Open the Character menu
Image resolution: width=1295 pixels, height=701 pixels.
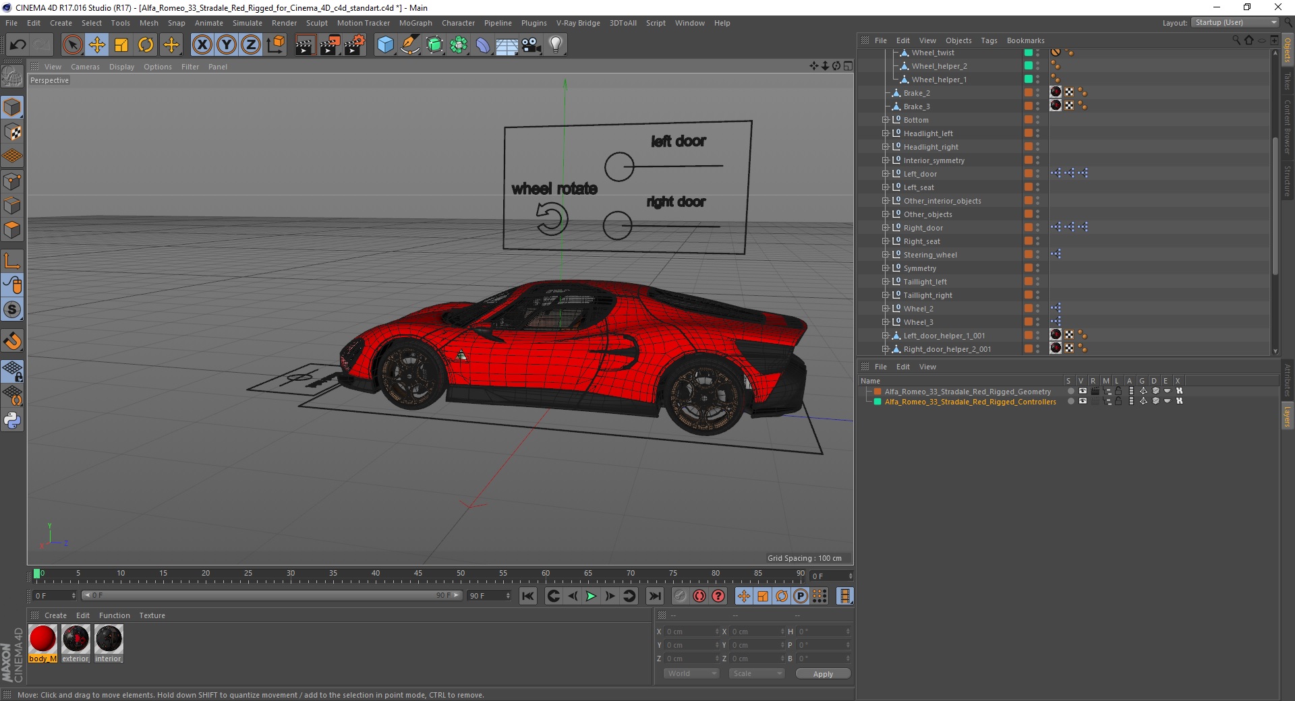[459, 23]
